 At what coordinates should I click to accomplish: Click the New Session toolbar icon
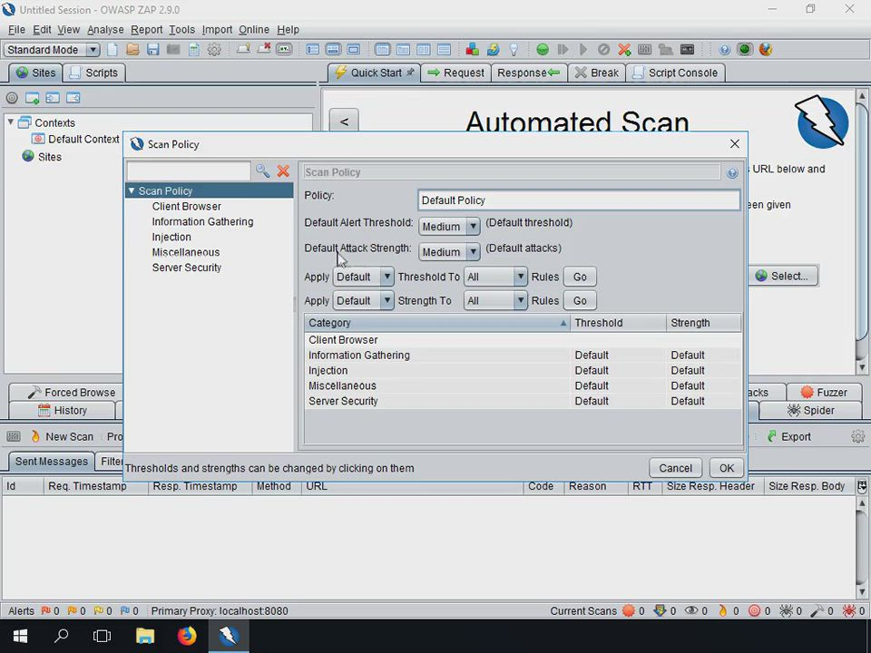[x=113, y=50]
